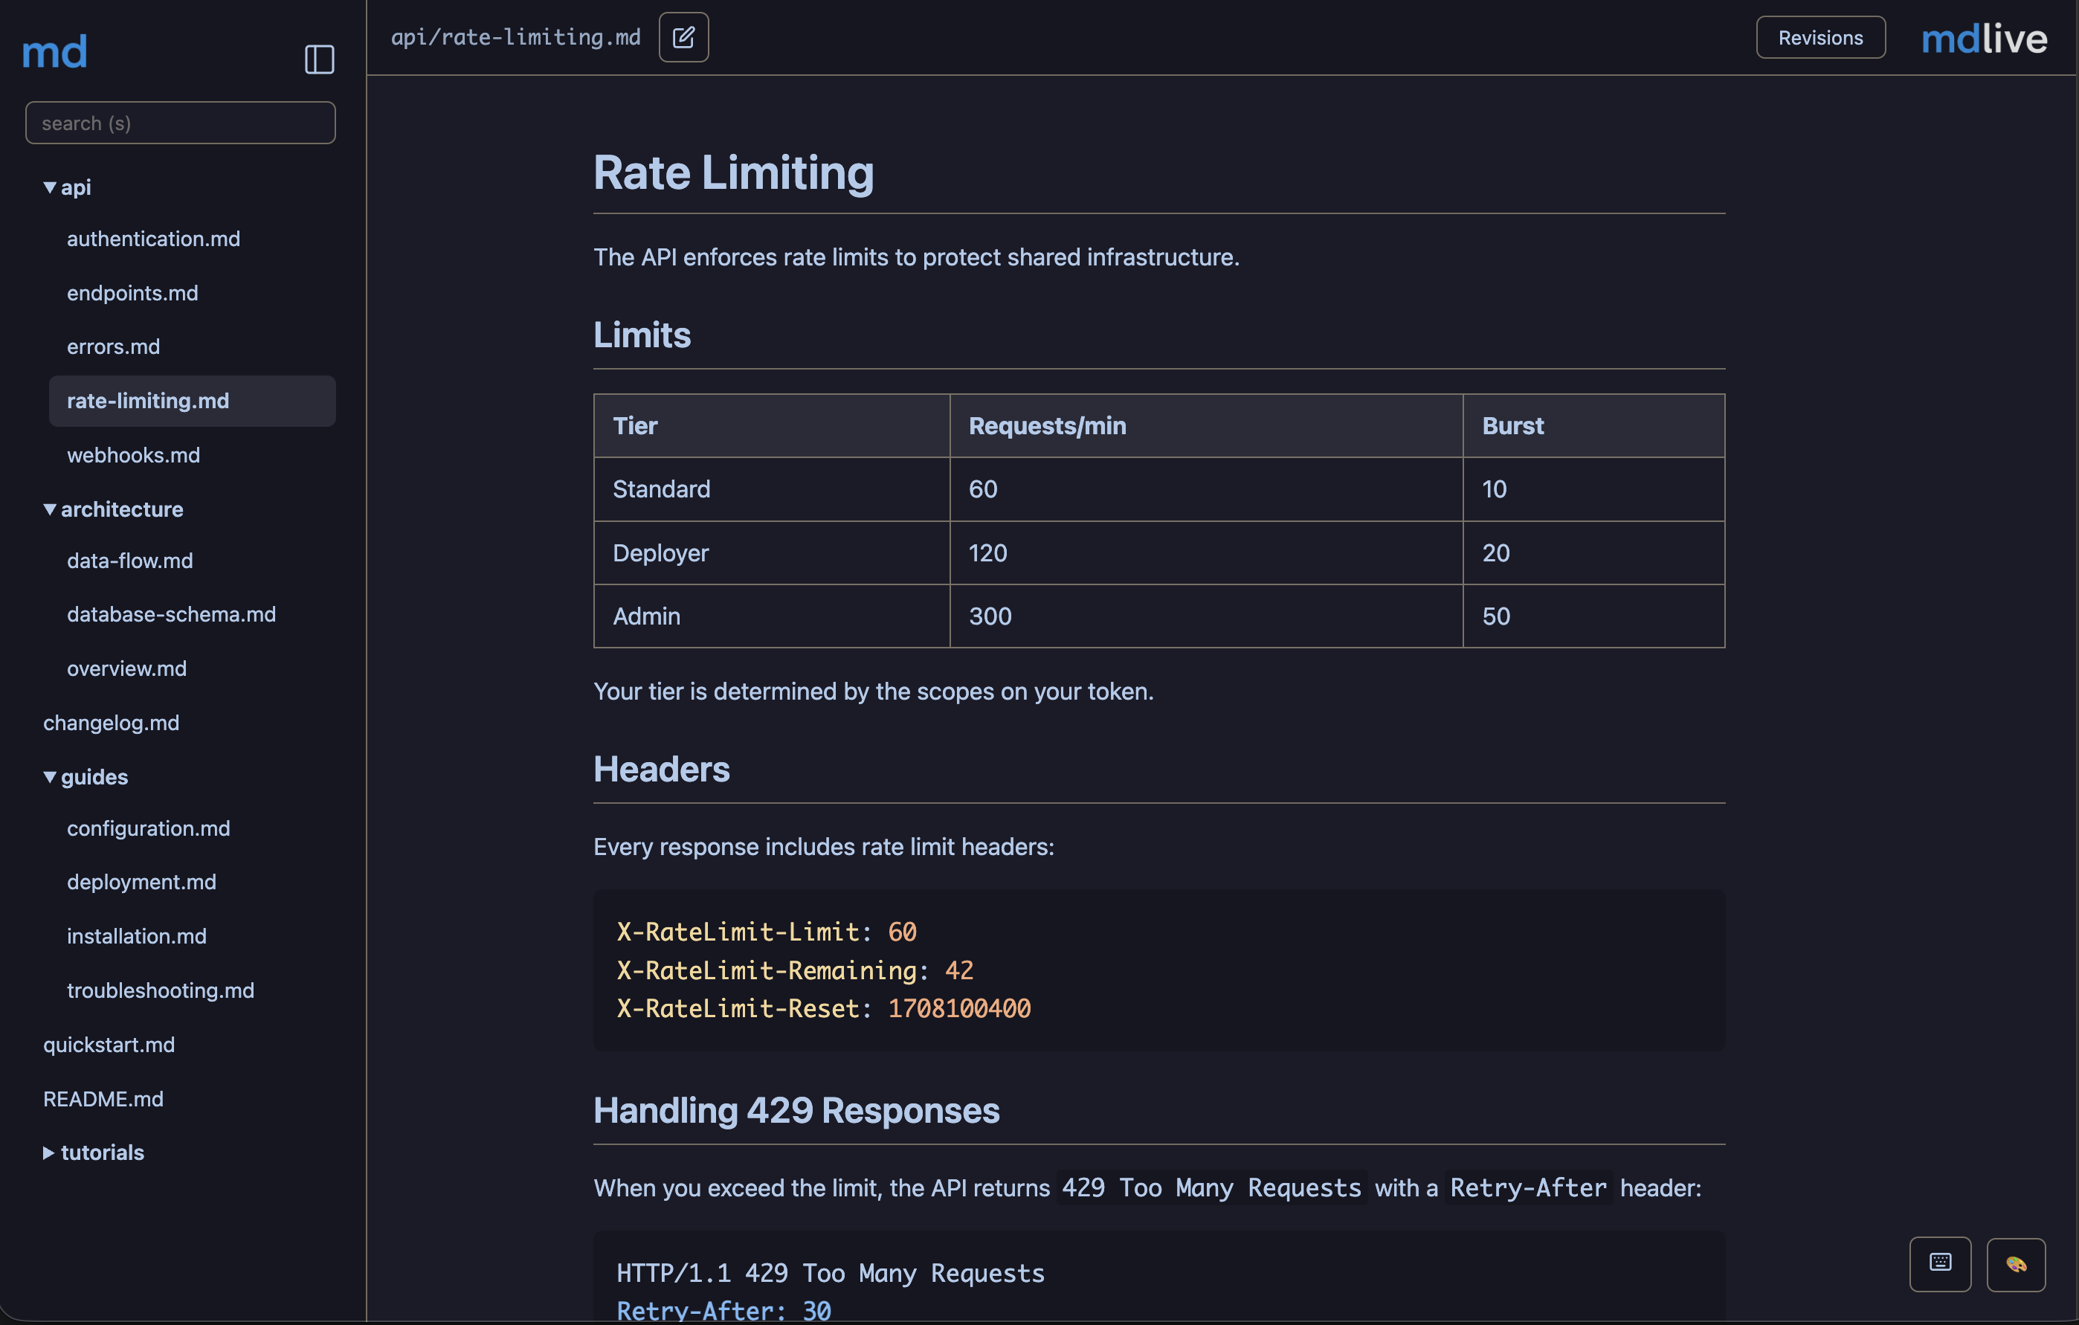Open quickstart.md file
Viewport: 2079px width, 1325px height.
(109, 1045)
